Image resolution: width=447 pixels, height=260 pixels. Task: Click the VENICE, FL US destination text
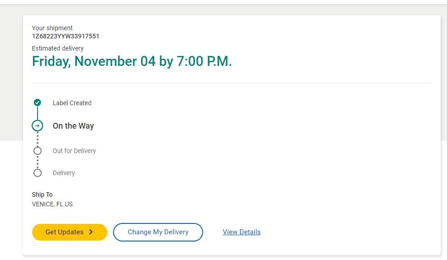52,204
